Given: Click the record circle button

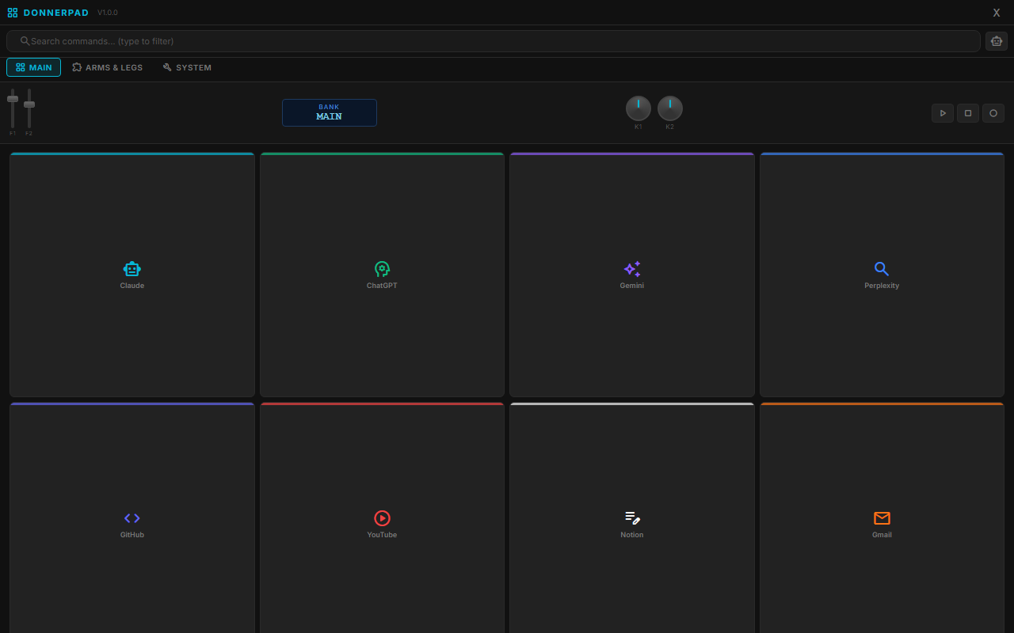Looking at the screenshot, I should tap(993, 113).
